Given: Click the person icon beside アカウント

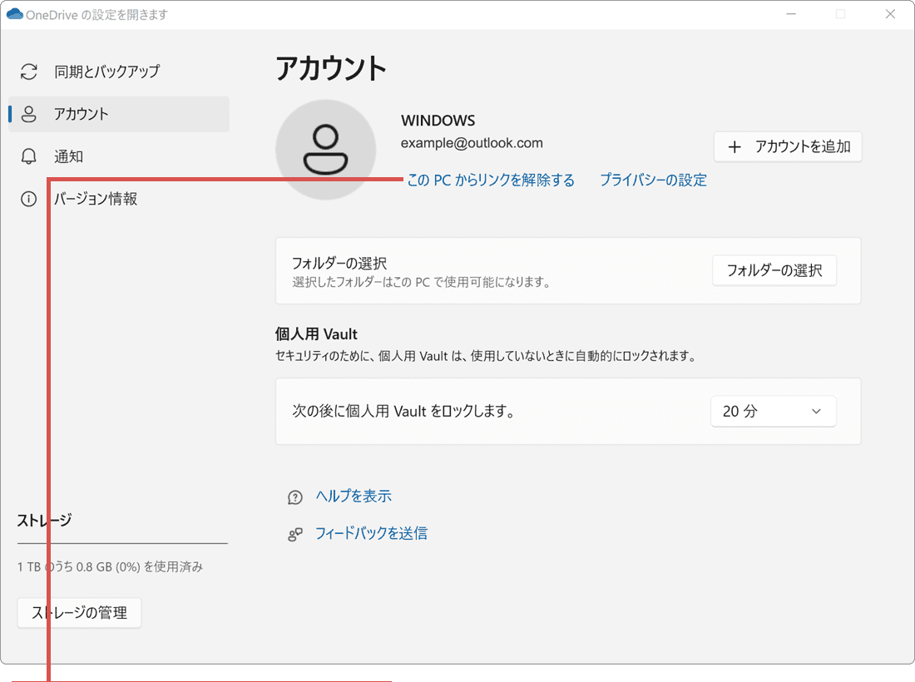Looking at the screenshot, I should click(x=28, y=114).
